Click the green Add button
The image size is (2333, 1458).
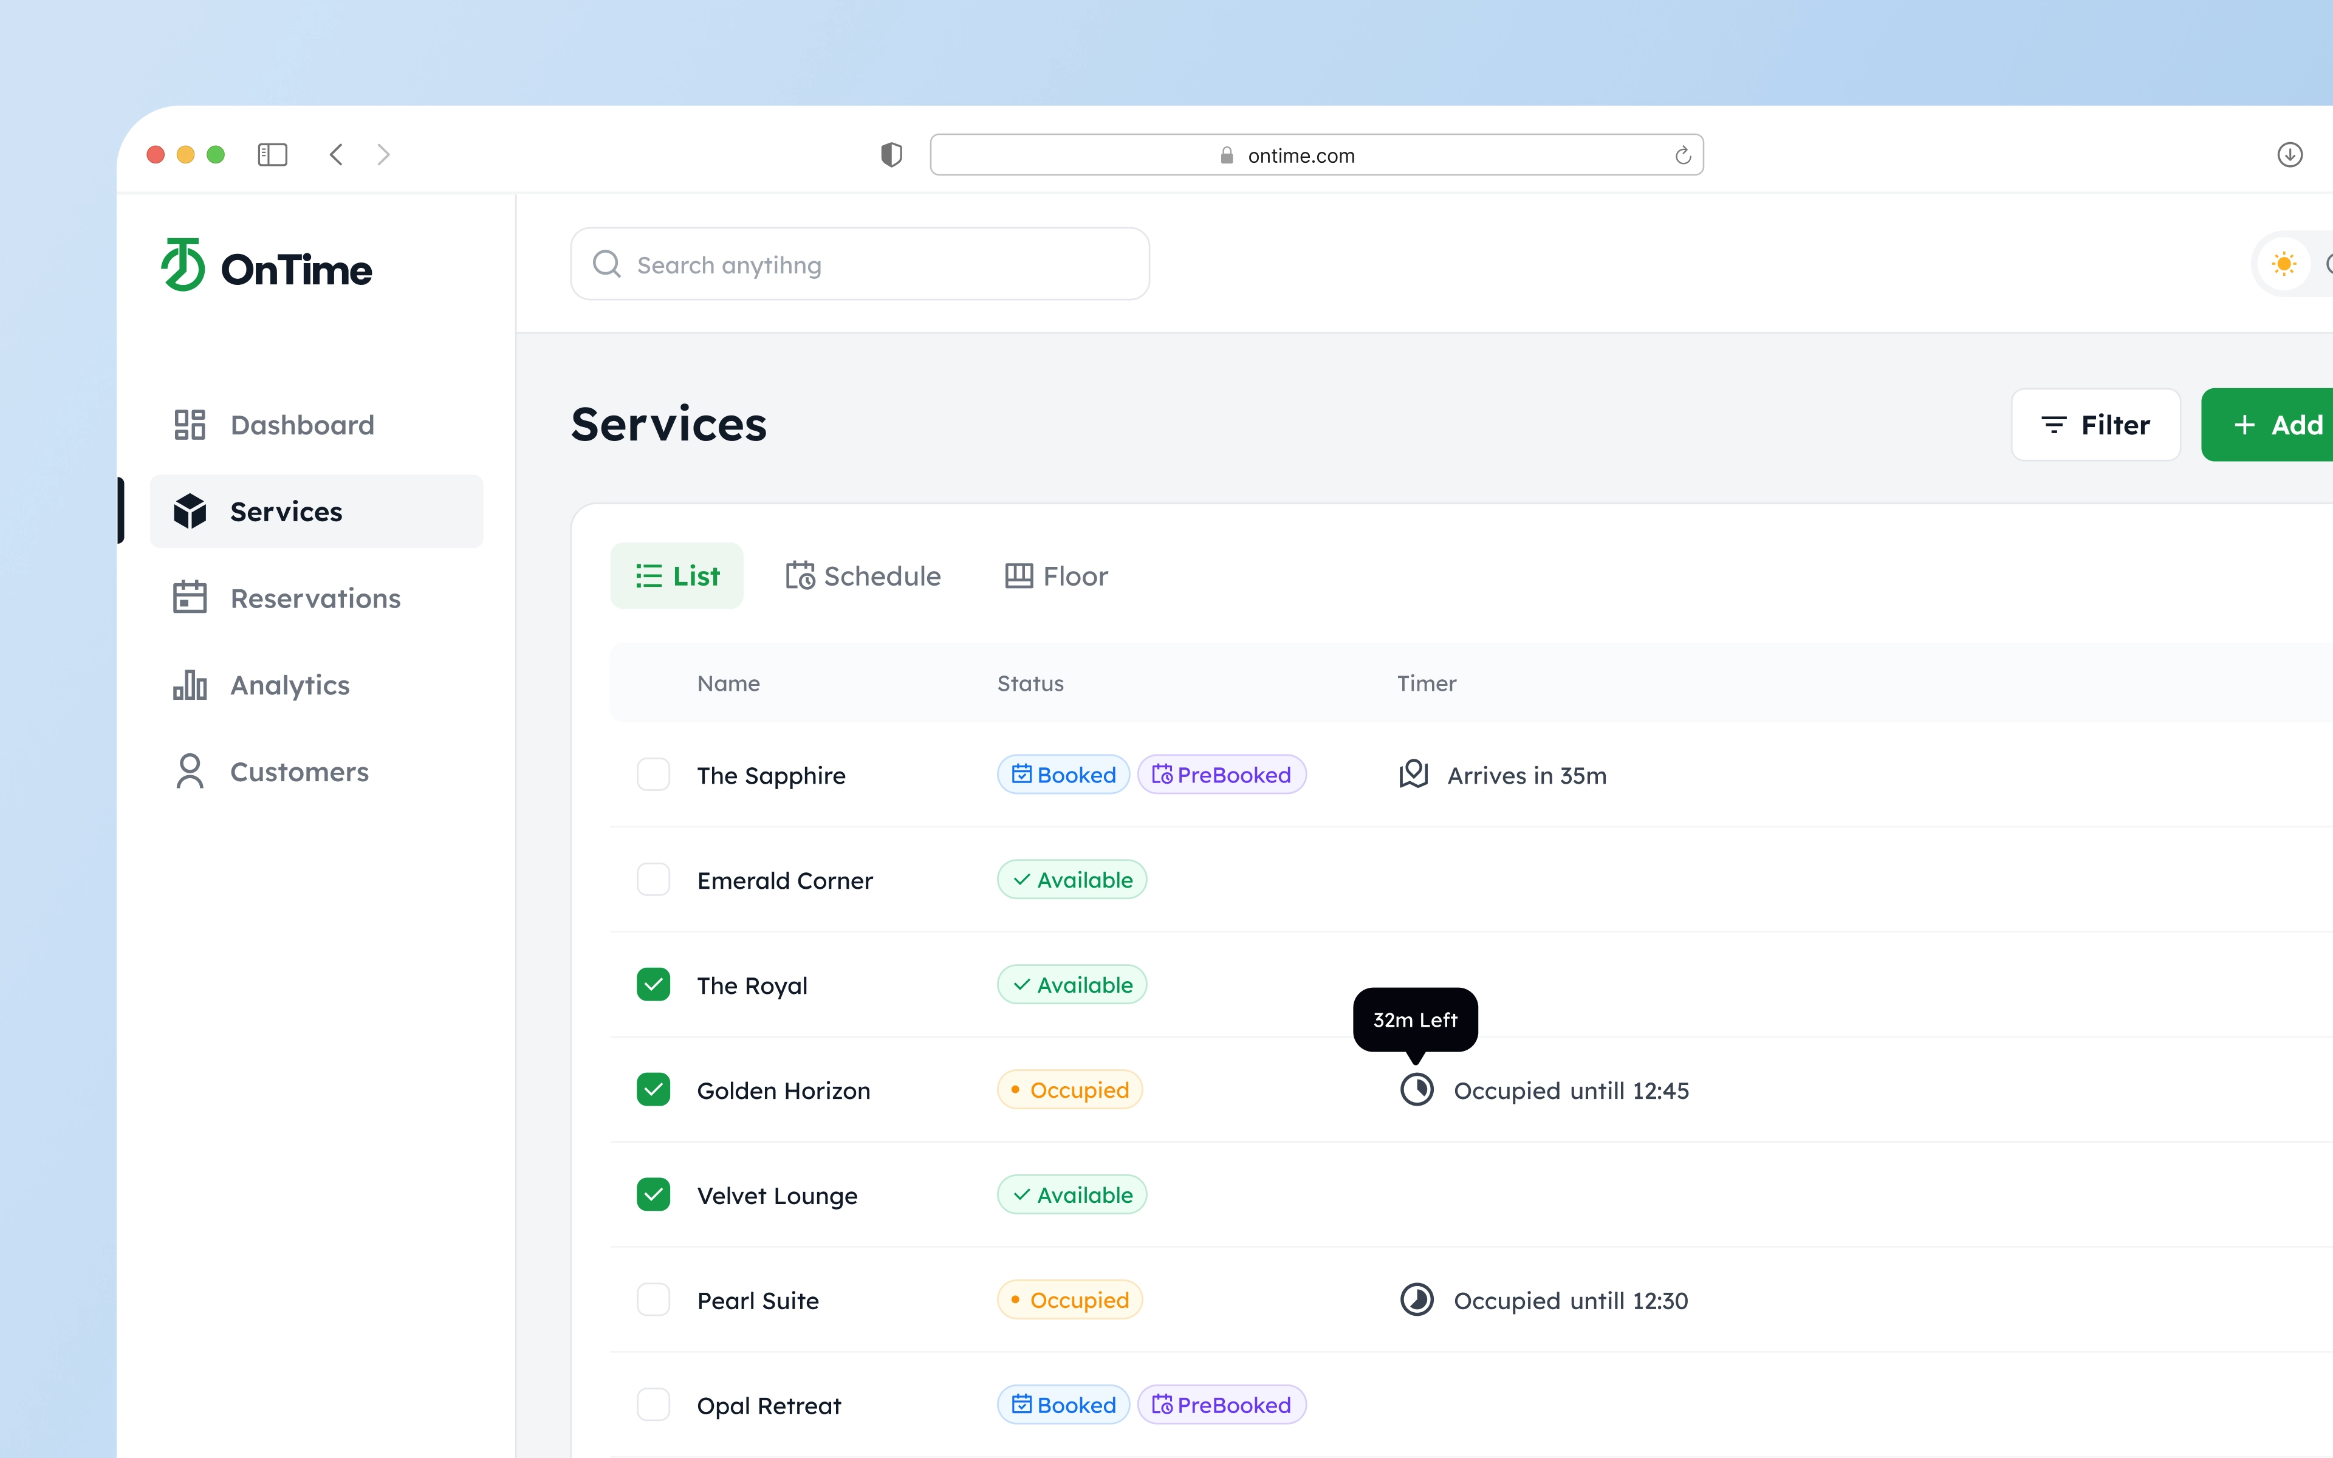tap(2267, 424)
